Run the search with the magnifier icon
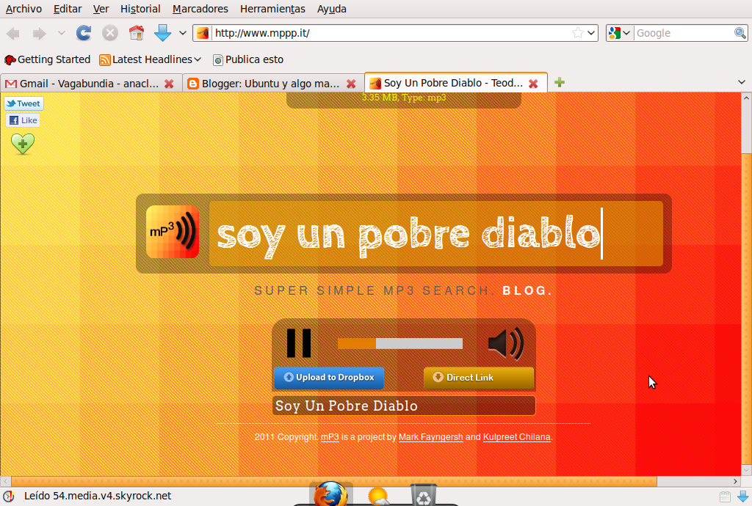 740,33
